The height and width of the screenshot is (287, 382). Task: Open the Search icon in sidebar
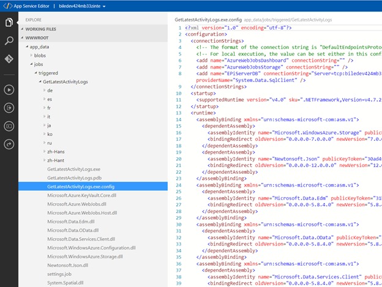[9, 41]
